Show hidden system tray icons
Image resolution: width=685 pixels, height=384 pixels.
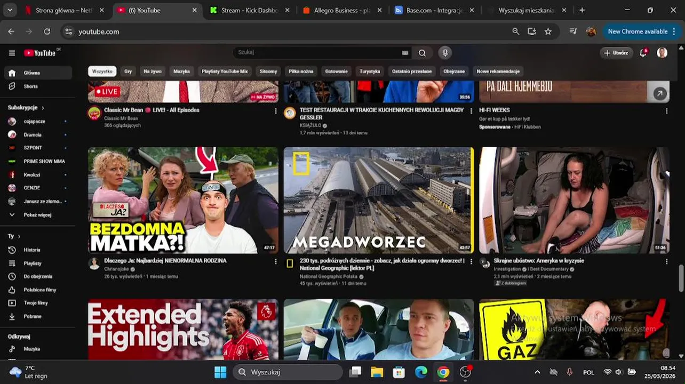(537, 372)
